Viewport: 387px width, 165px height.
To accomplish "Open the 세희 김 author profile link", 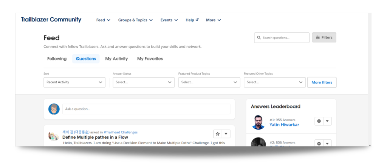I will click(x=76, y=132).
